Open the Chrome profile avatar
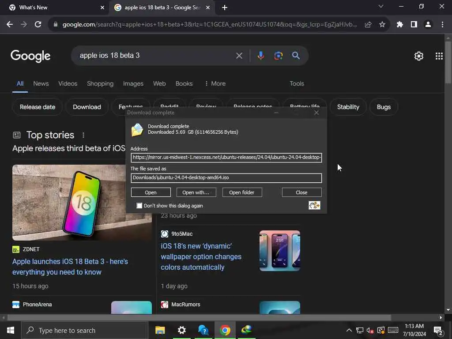This screenshot has height=339, width=452. point(428,25)
